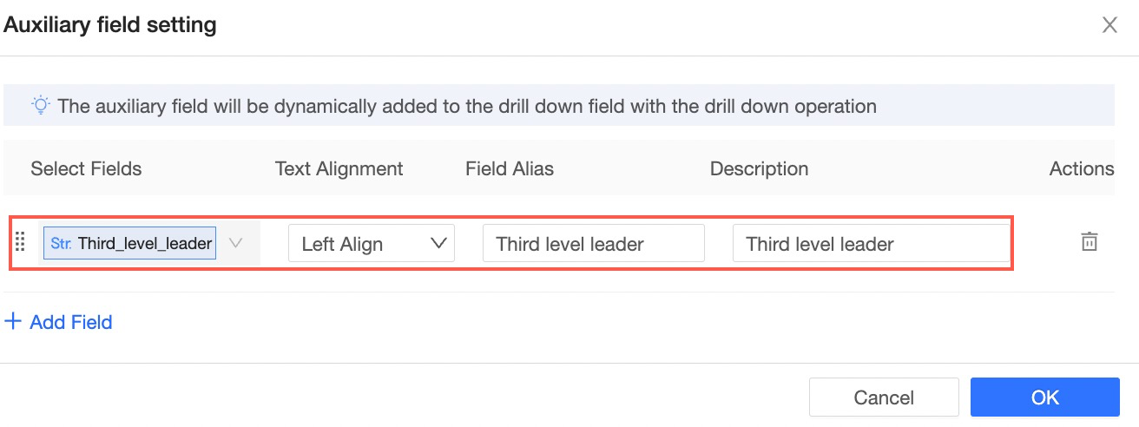Viewport: 1139px width, 427px height.
Task: Click the plus icon beside Add Field
Action: (x=13, y=322)
